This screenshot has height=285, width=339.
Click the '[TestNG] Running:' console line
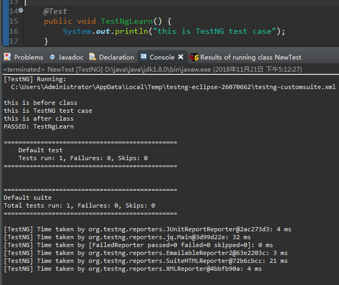click(35, 80)
